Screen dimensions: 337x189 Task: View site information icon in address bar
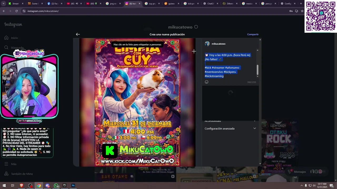point(24,11)
